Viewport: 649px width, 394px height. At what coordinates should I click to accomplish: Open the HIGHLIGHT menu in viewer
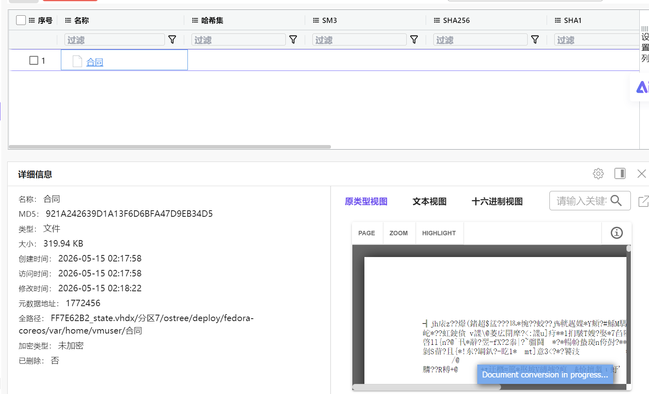coord(439,233)
